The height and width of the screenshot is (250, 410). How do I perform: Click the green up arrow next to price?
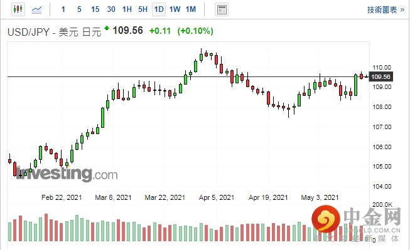[x=107, y=28]
